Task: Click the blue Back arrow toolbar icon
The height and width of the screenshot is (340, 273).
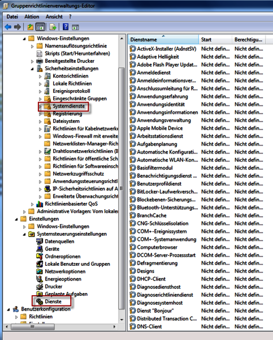Action: point(8,27)
